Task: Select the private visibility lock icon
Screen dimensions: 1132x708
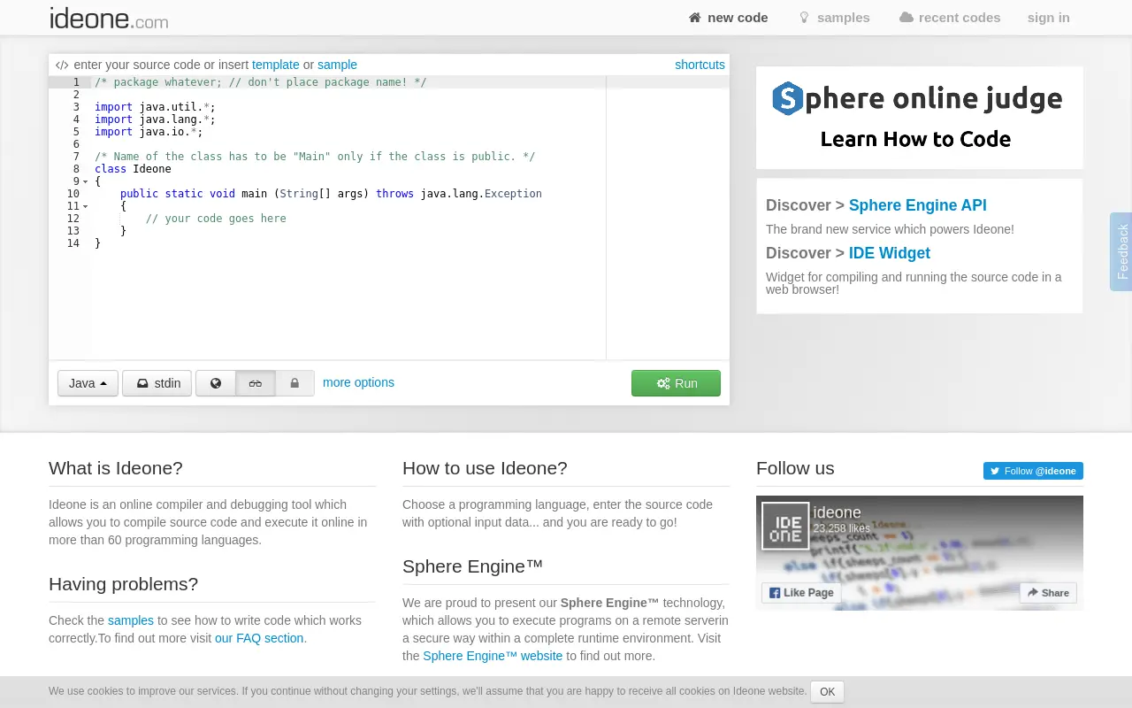Action: pos(294,383)
